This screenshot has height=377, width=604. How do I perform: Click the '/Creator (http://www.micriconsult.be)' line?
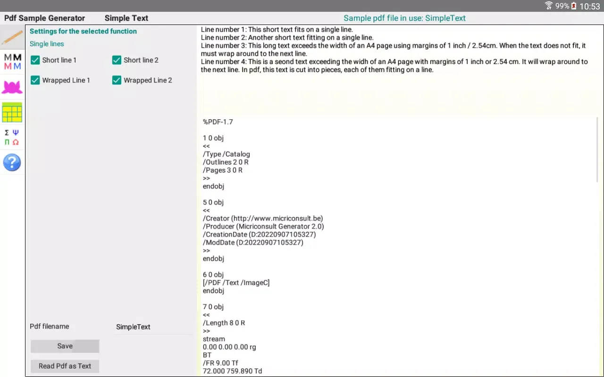[x=263, y=218]
